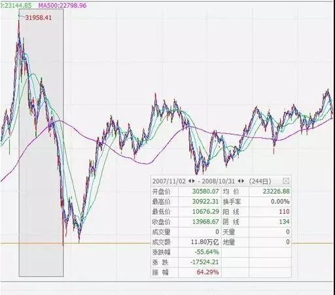Screen dimensions: 335x295
Task: Select the 涨跌幅 value -55.64%
Action: [207, 252]
